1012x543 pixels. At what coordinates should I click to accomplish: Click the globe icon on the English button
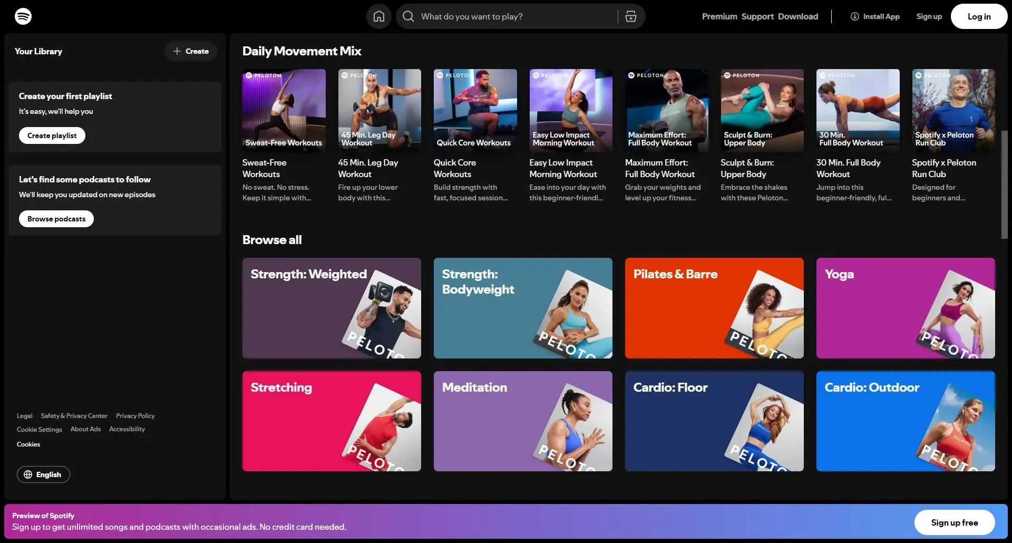(x=28, y=474)
